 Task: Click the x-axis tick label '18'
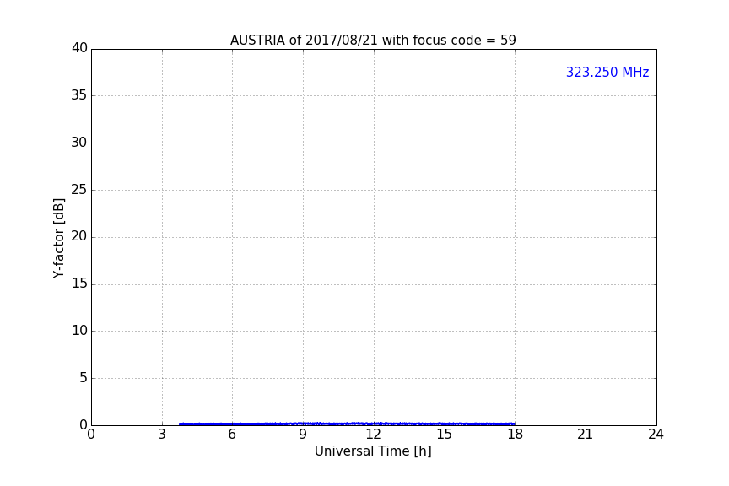(x=515, y=435)
